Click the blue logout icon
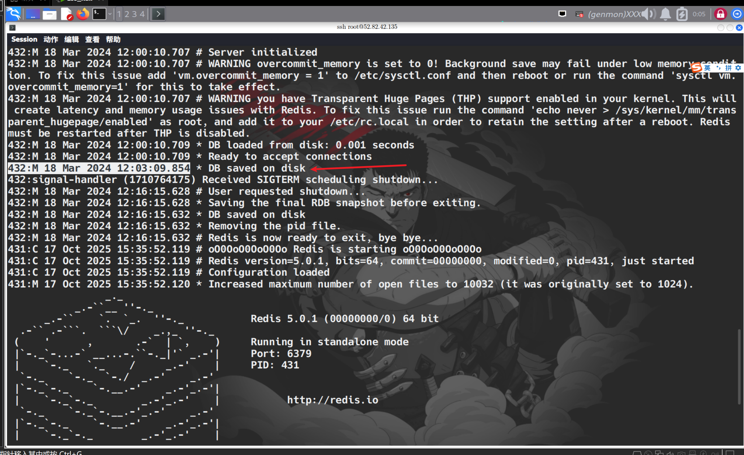 (737, 14)
